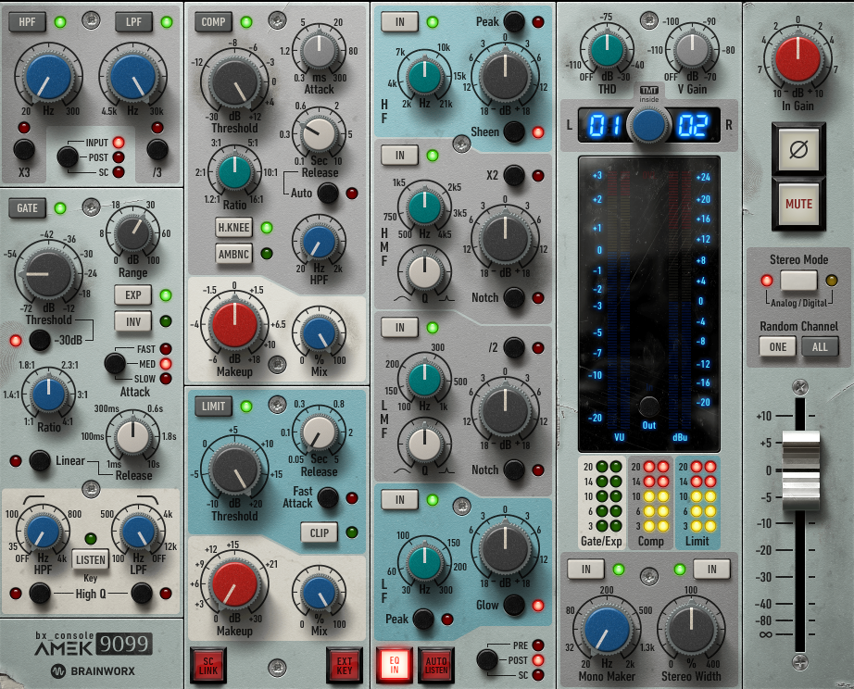This screenshot has height=689, width=854.
Task: Click the LF Glow push button
Action: click(x=513, y=605)
